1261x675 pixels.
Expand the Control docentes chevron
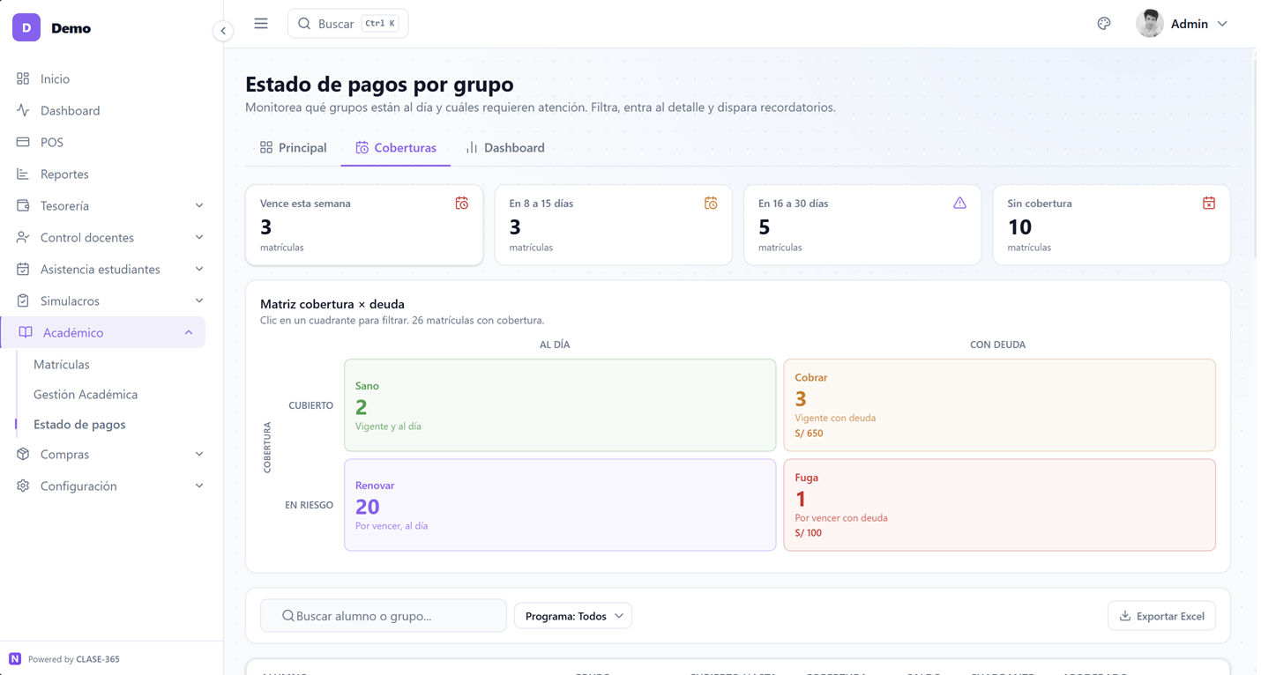(199, 237)
